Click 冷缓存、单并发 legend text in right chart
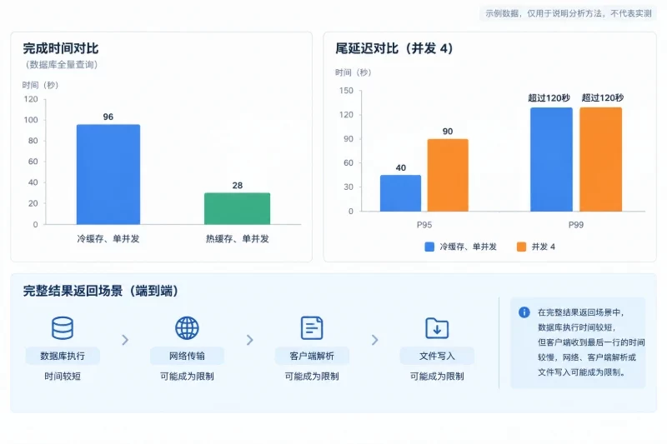This screenshot has width=667, height=444. pos(468,247)
